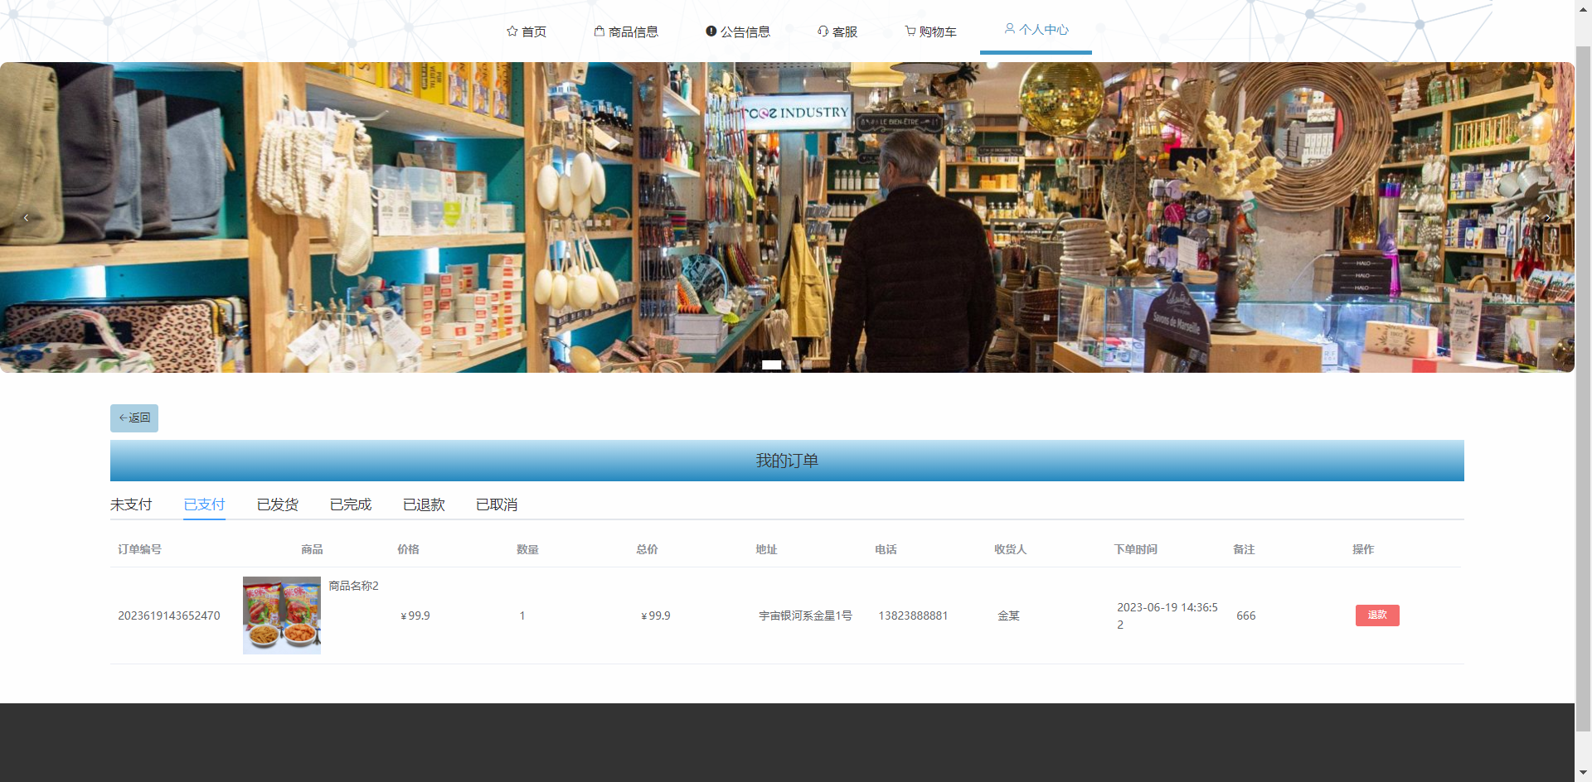Screen dimensions: 1592x782
Task: Click the headset icon beside 客服
Action: [x=823, y=31]
